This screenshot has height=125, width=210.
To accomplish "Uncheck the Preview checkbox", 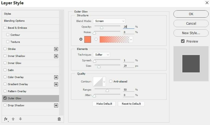I will click(x=183, y=41).
